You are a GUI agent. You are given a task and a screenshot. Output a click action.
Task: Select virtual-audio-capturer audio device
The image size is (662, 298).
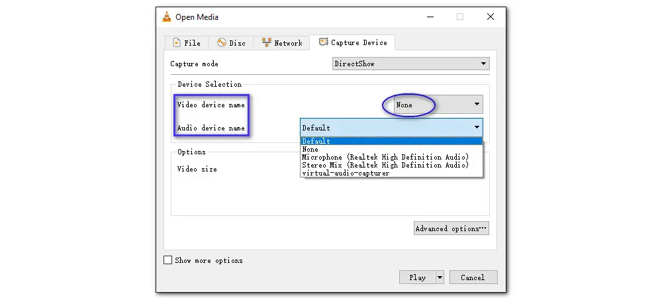click(x=391, y=173)
